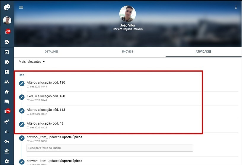242x165 pixels.
Task: Click pencil icon for Excluiu locação 168
Action: point(22,97)
